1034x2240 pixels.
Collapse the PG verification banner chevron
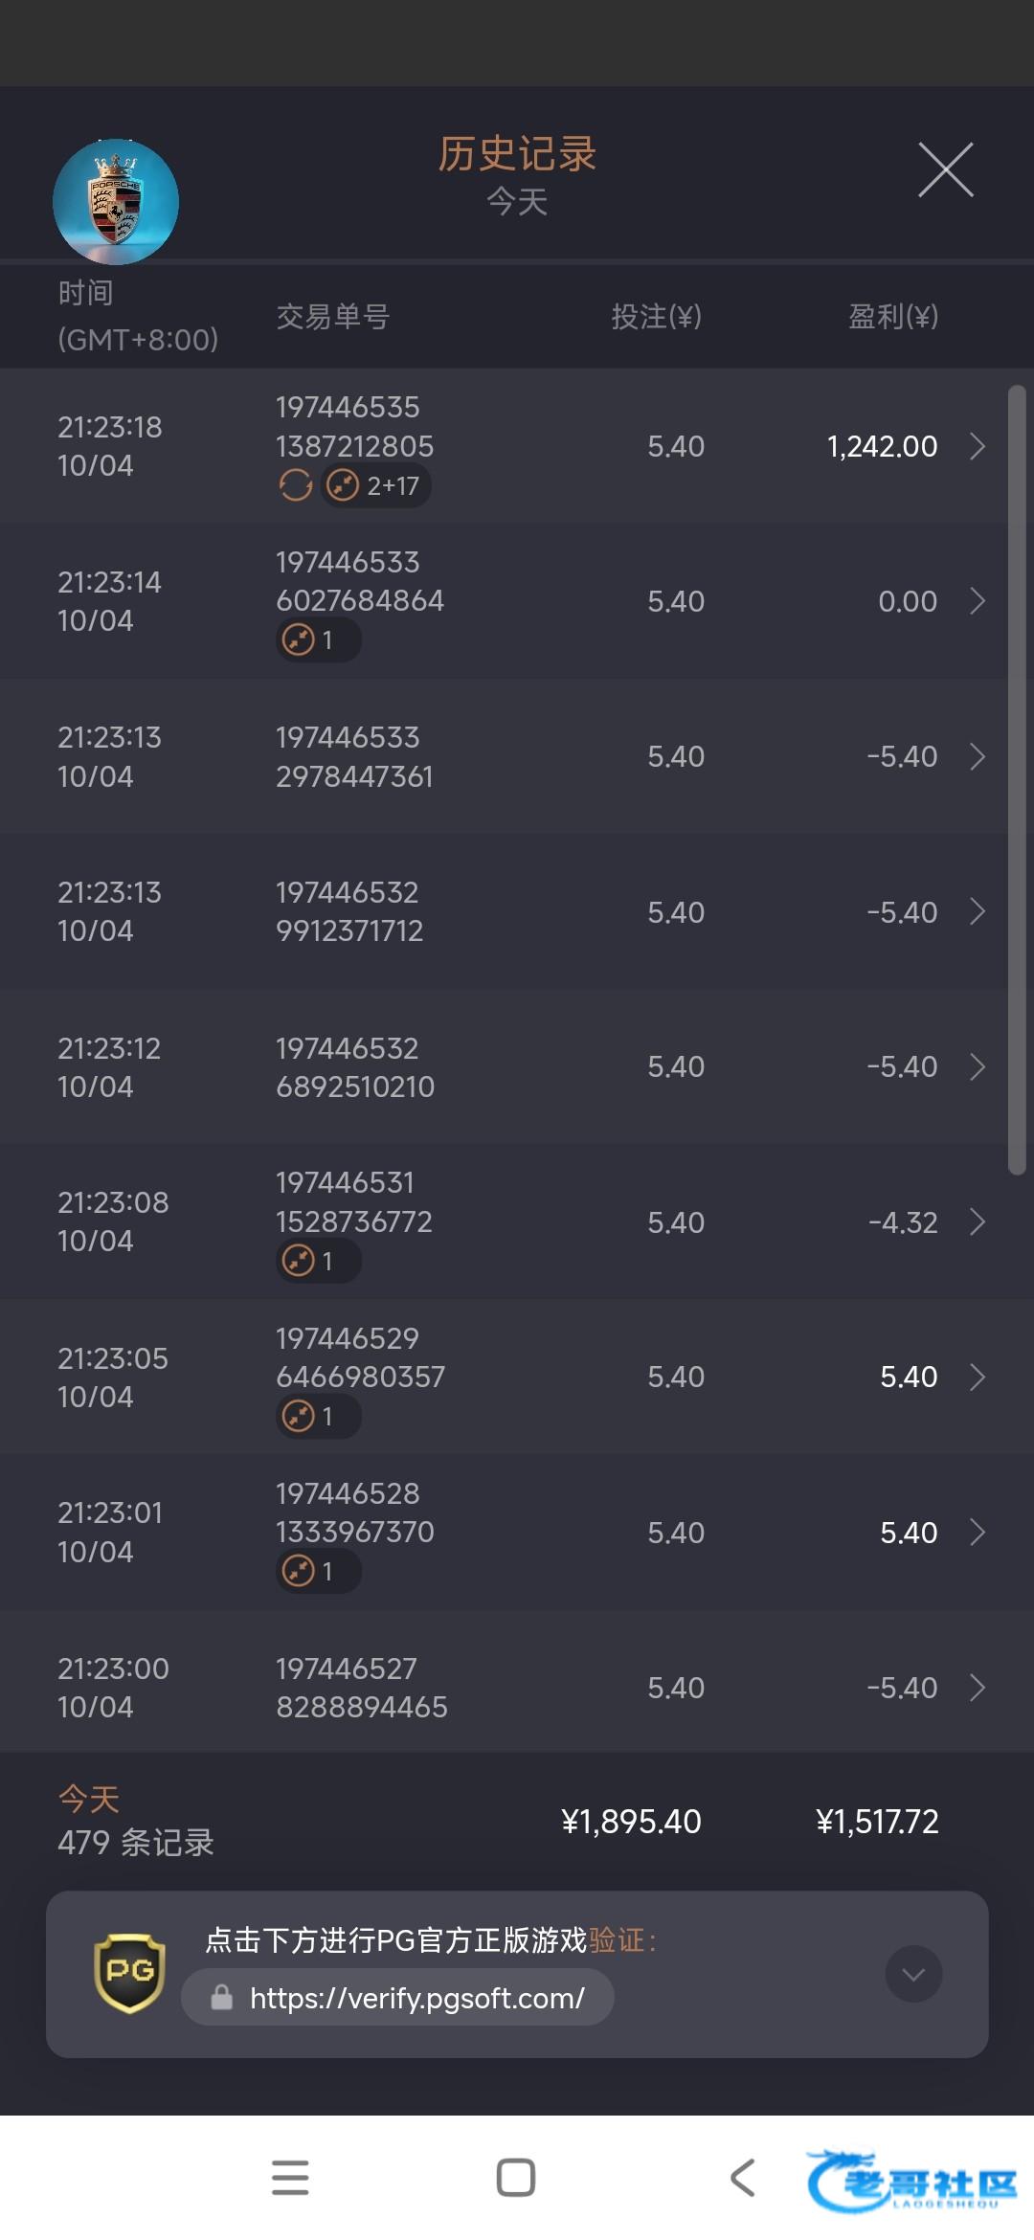pos(913,1974)
